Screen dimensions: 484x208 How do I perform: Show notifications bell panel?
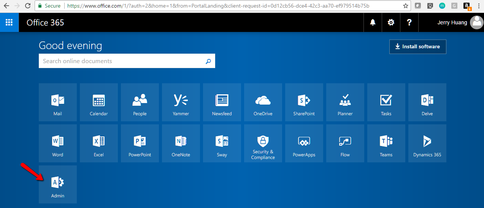point(373,22)
